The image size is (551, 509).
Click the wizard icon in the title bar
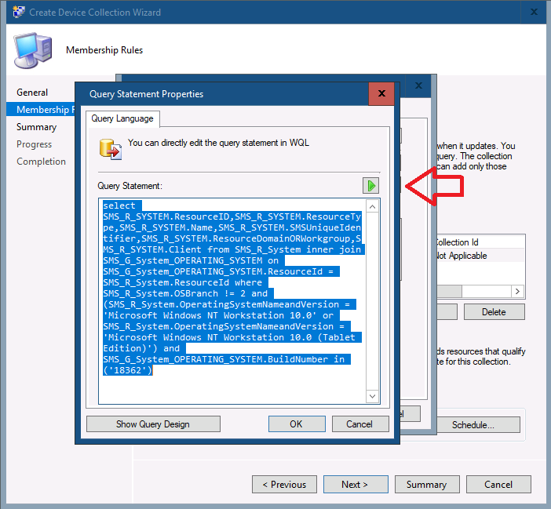point(19,12)
